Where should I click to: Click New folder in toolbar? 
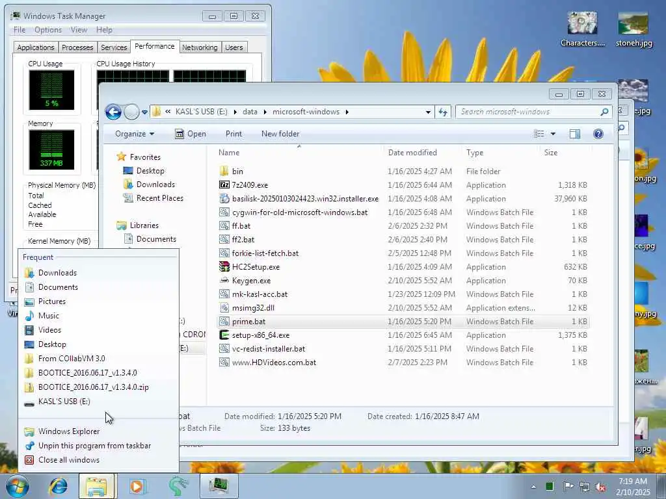pyautogui.click(x=280, y=134)
